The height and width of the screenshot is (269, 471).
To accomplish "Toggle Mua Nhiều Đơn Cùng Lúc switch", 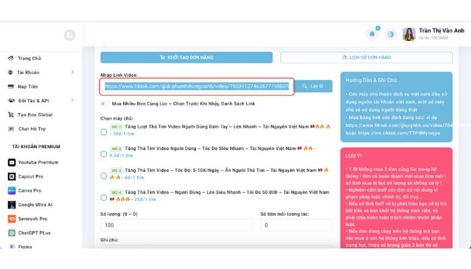I will [104, 104].
